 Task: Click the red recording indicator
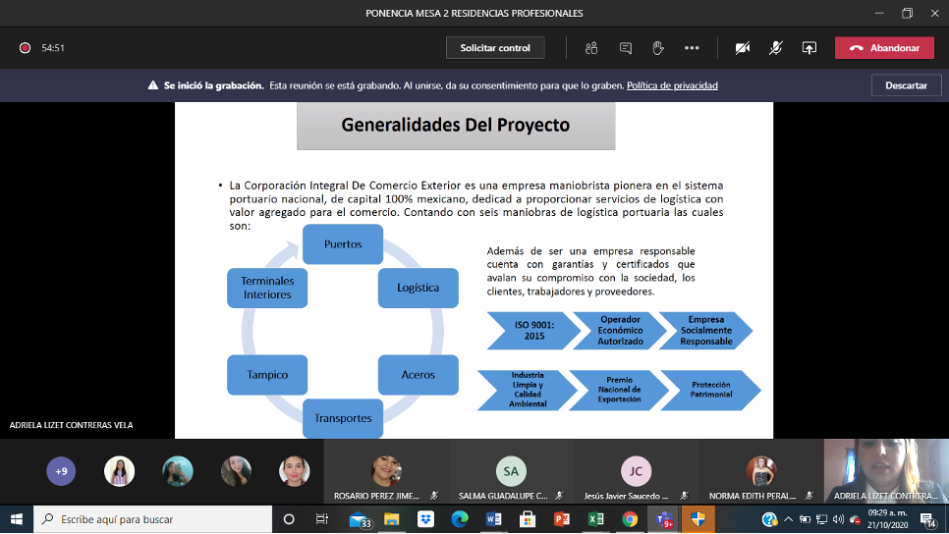(x=25, y=48)
